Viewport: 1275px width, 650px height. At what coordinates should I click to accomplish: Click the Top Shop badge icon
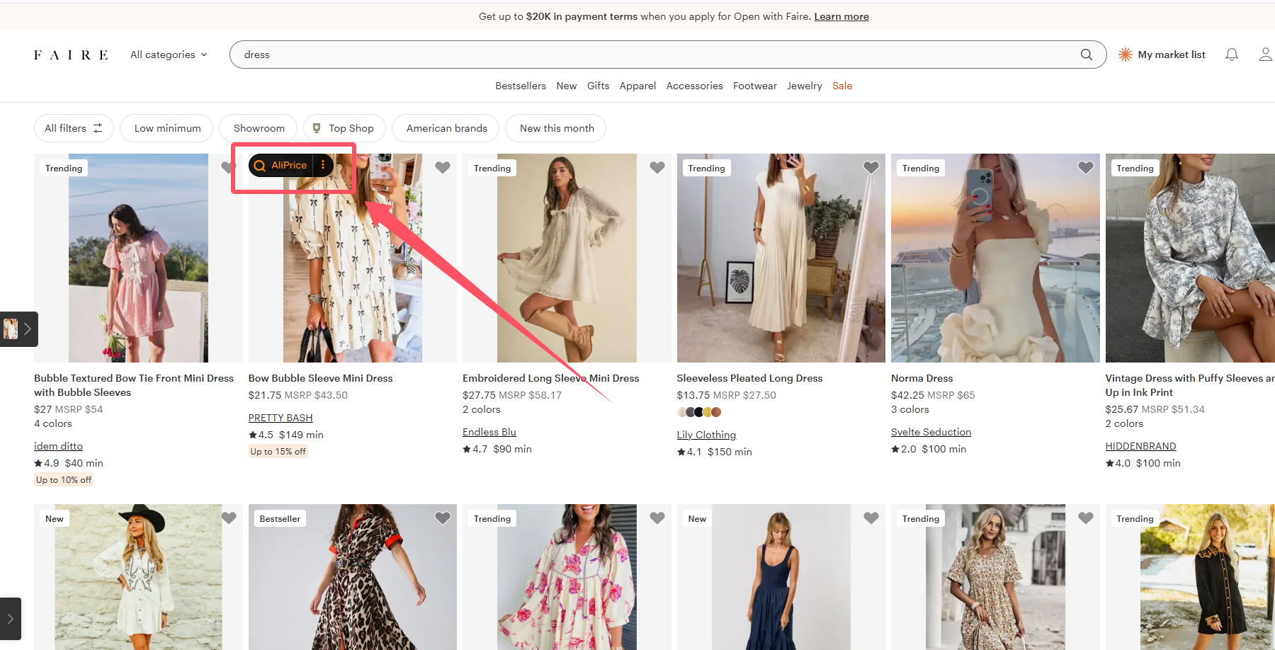(x=317, y=128)
